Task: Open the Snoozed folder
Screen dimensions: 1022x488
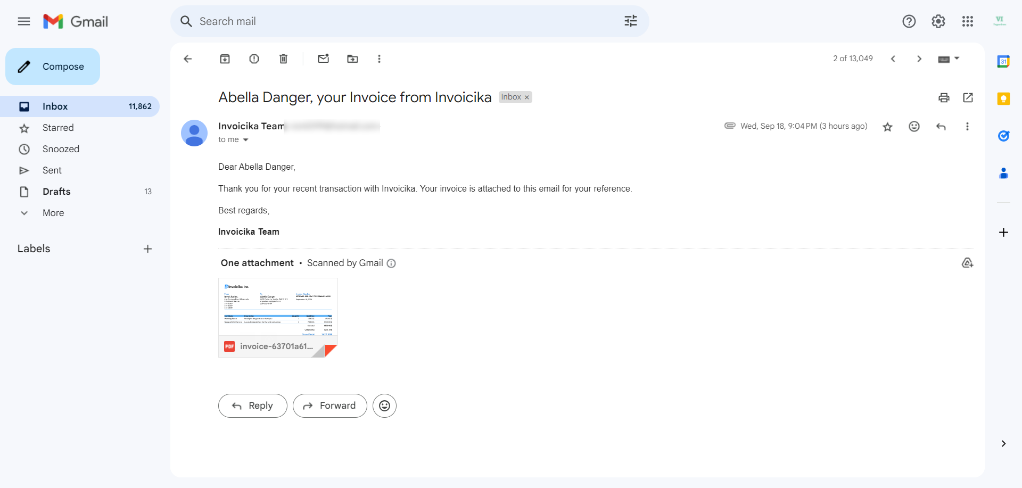Action: point(80,149)
